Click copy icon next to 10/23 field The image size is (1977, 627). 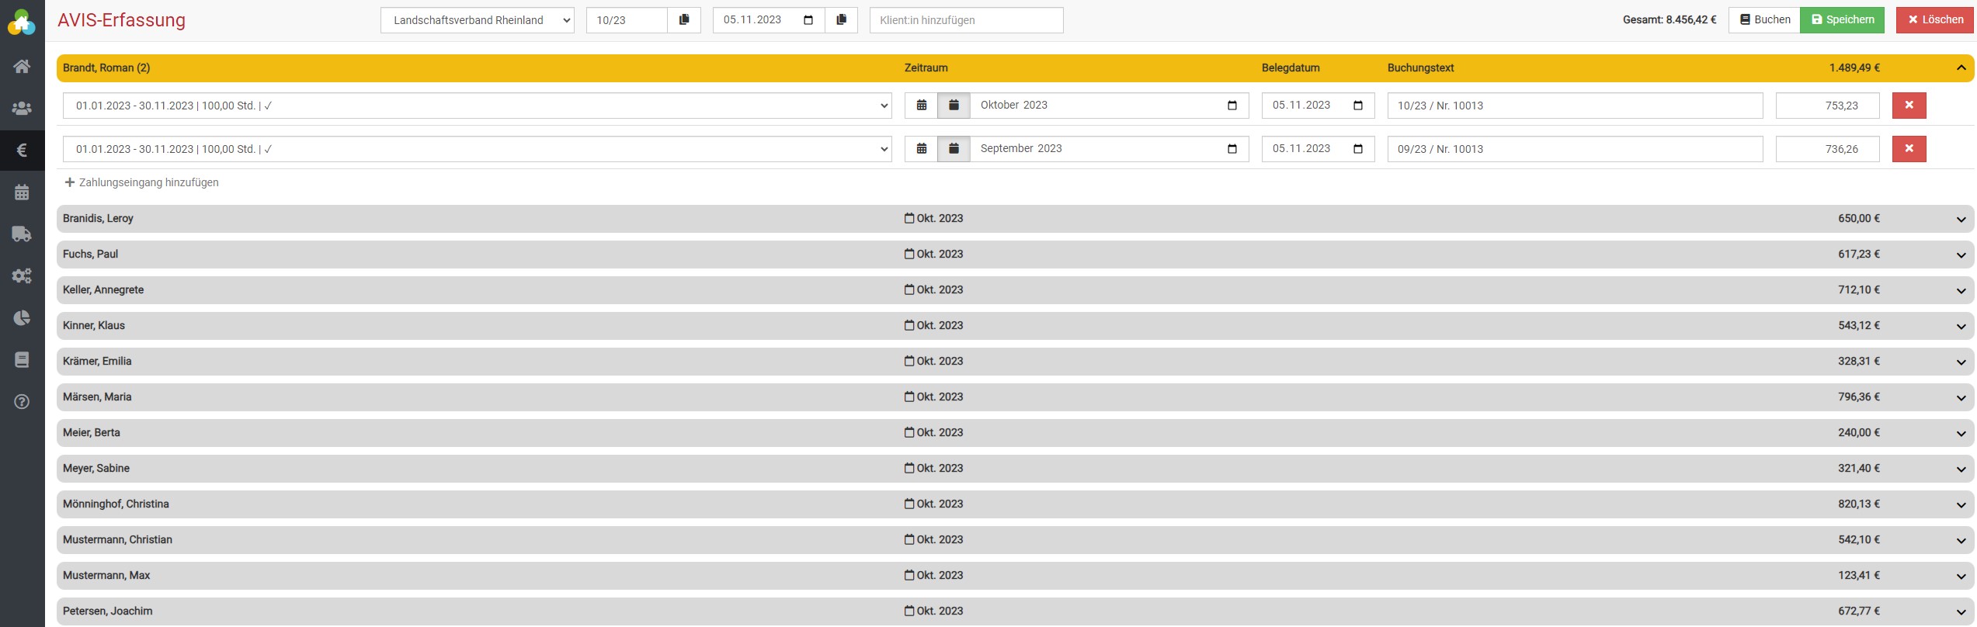pos(684,20)
